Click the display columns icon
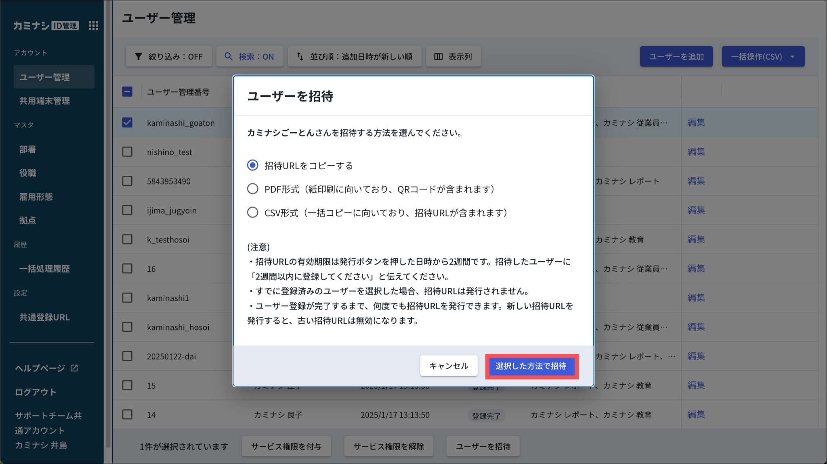This screenshot has height=464, width=827. (x=438, y=56)
